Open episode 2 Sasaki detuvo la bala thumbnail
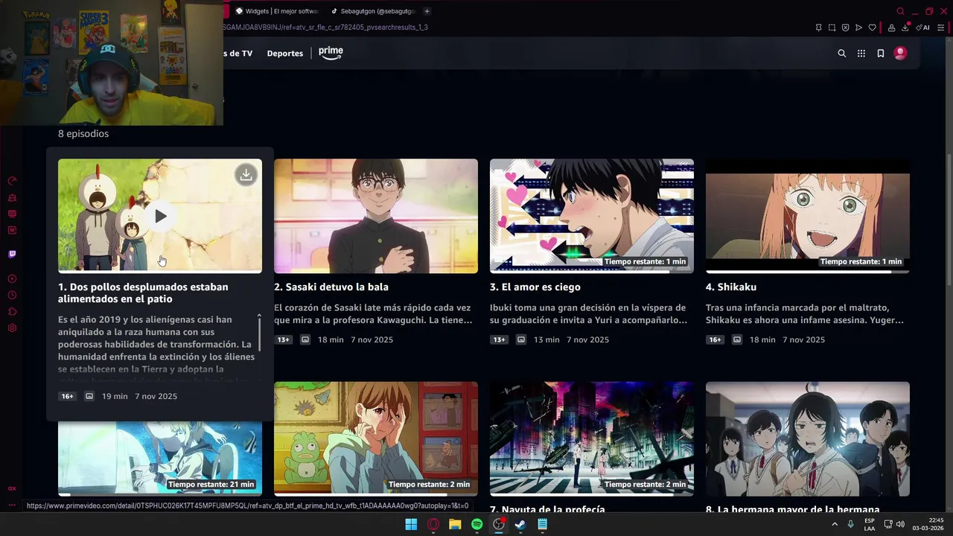Viewport: 953px width, 536px height. point(376,216)
